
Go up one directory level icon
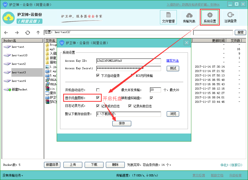[x=38, y=33]
